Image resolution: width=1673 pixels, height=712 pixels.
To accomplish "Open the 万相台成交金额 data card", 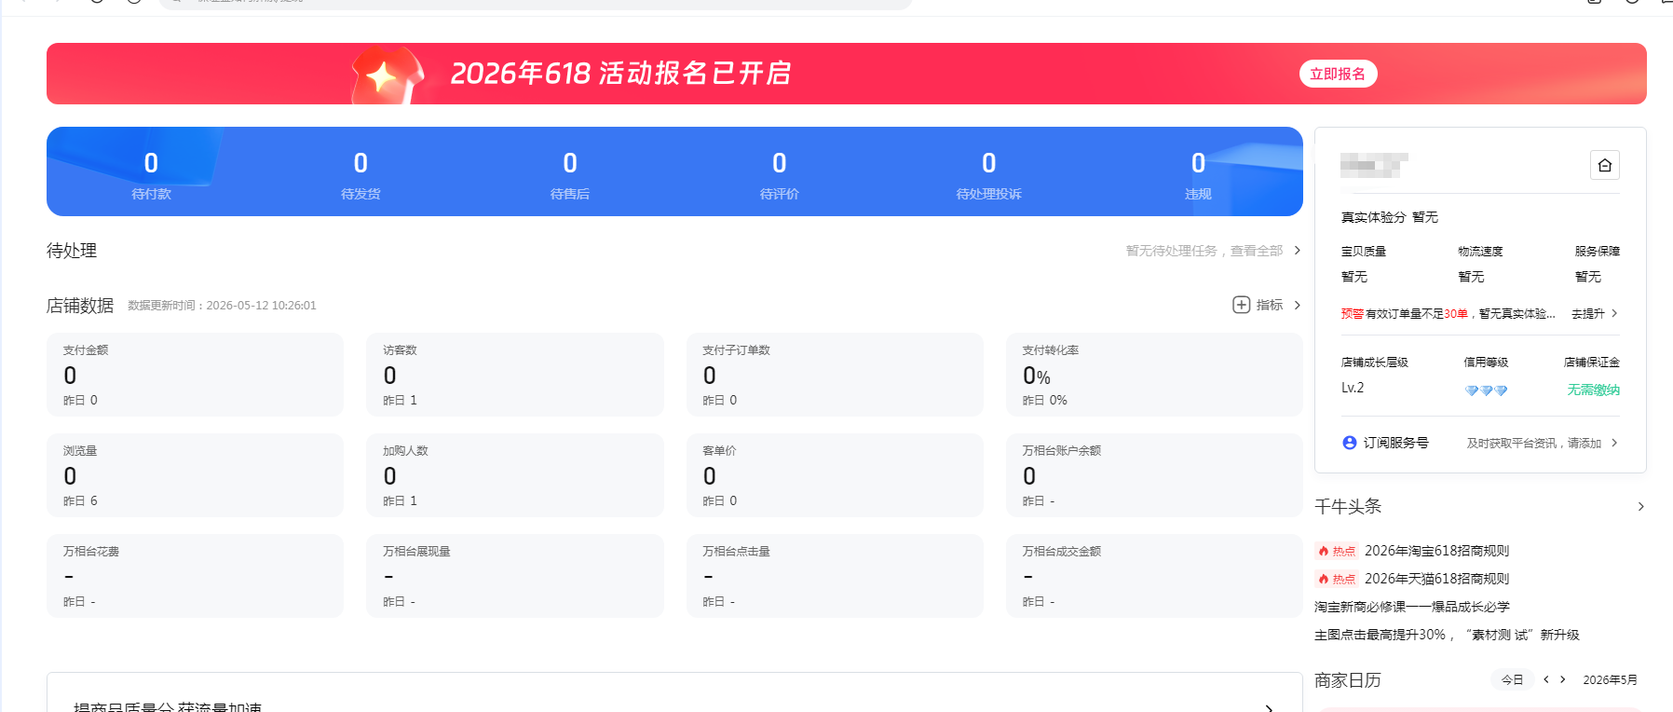I will point(1154,576).
